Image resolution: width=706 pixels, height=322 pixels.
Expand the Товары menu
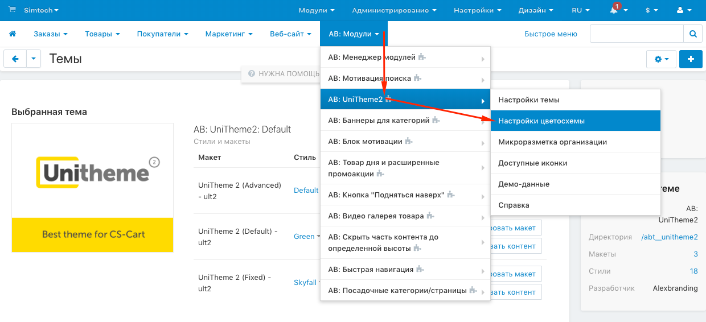coord(102,34)
